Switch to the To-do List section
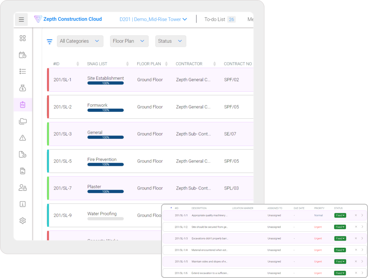The image size is (368, 278). click(216, 19)
